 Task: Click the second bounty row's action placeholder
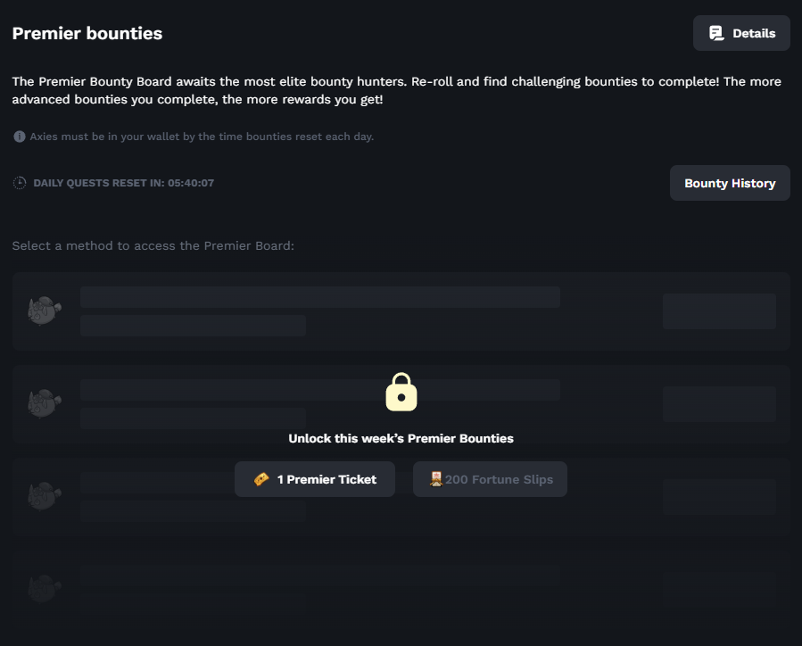(720, 404)
